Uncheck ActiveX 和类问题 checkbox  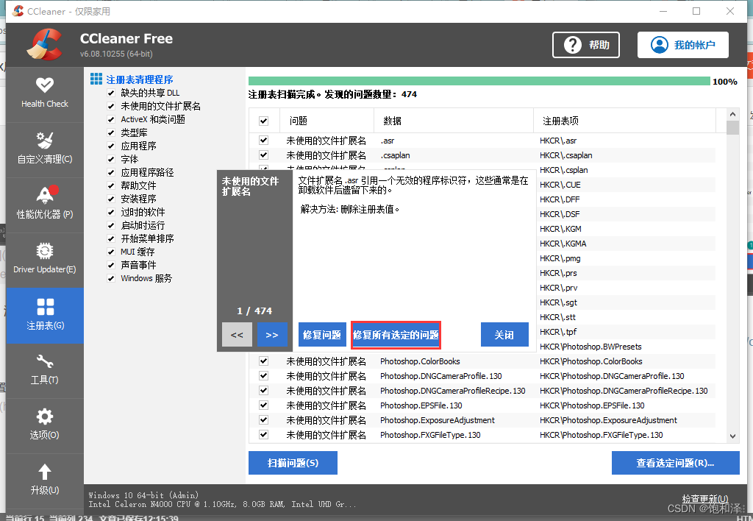pyautogui.click(x=111, y=119)
